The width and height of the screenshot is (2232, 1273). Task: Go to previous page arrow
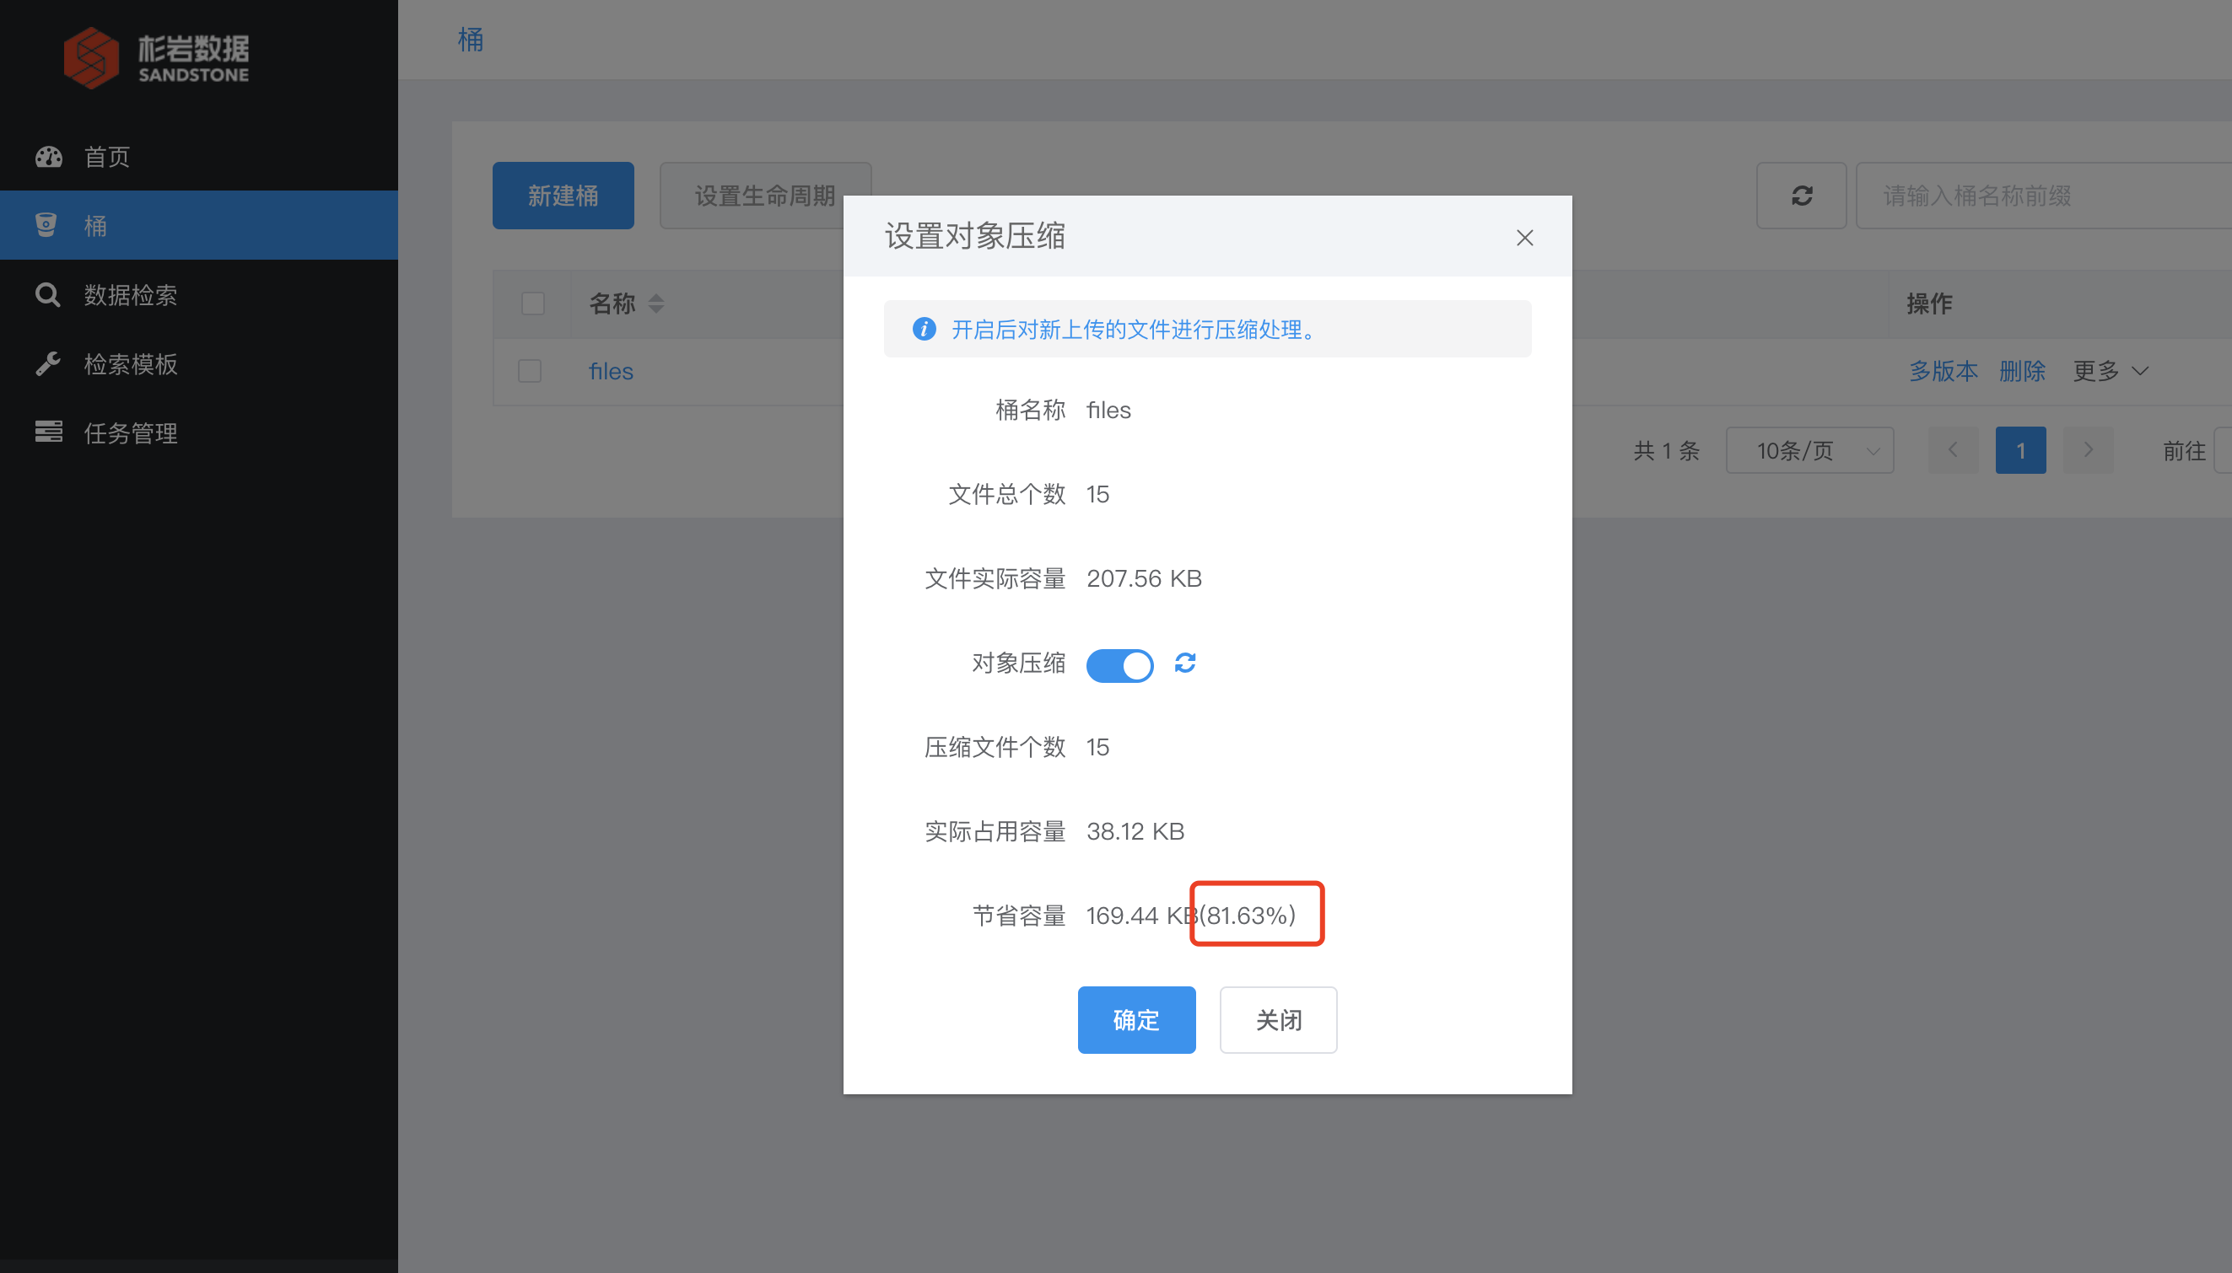(x=1953, y=450)
